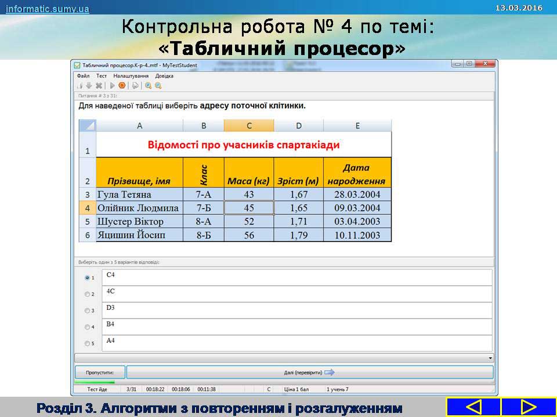The image size is (557, 417).
Task: Expand the dropdown arrow below the answer list
Action: coord(490,359)
